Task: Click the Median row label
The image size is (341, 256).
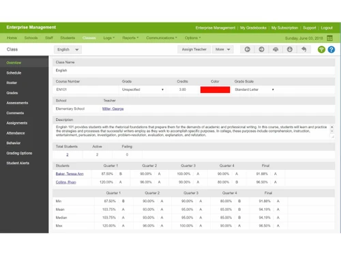Action: point(61,218)
